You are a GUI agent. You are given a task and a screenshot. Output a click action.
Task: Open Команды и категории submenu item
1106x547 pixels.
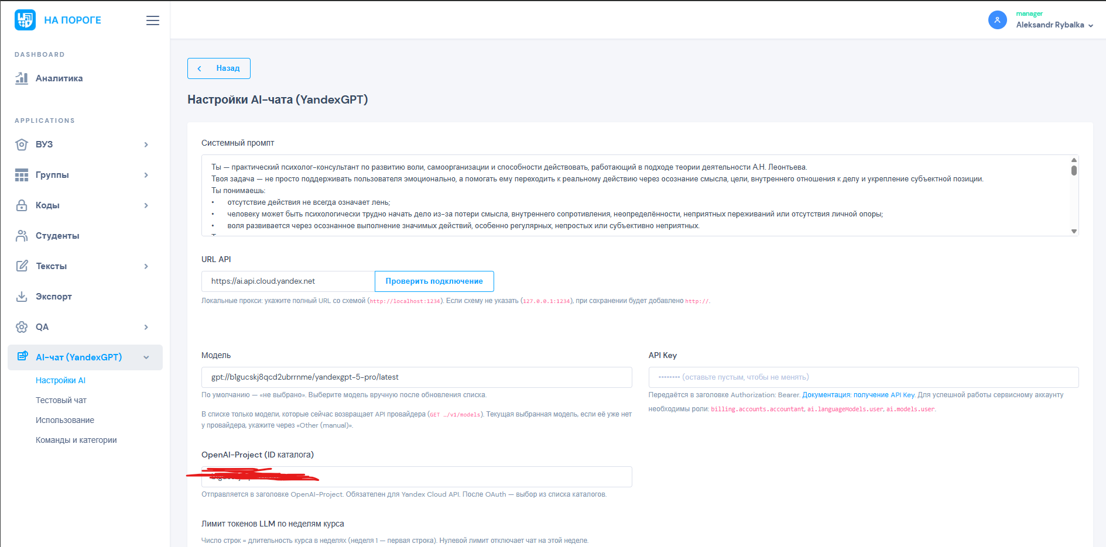click(x=76, y=440)
